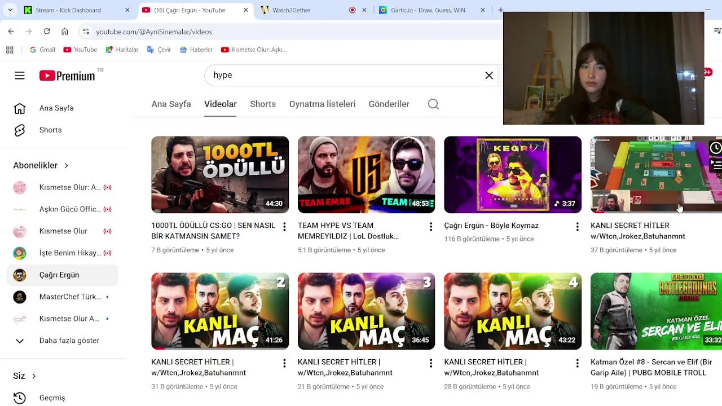Viewport: 722px width, 406px height.
Task: Play the KANLI MAÇ 2 thumbnail
Action: pos(220,311)
